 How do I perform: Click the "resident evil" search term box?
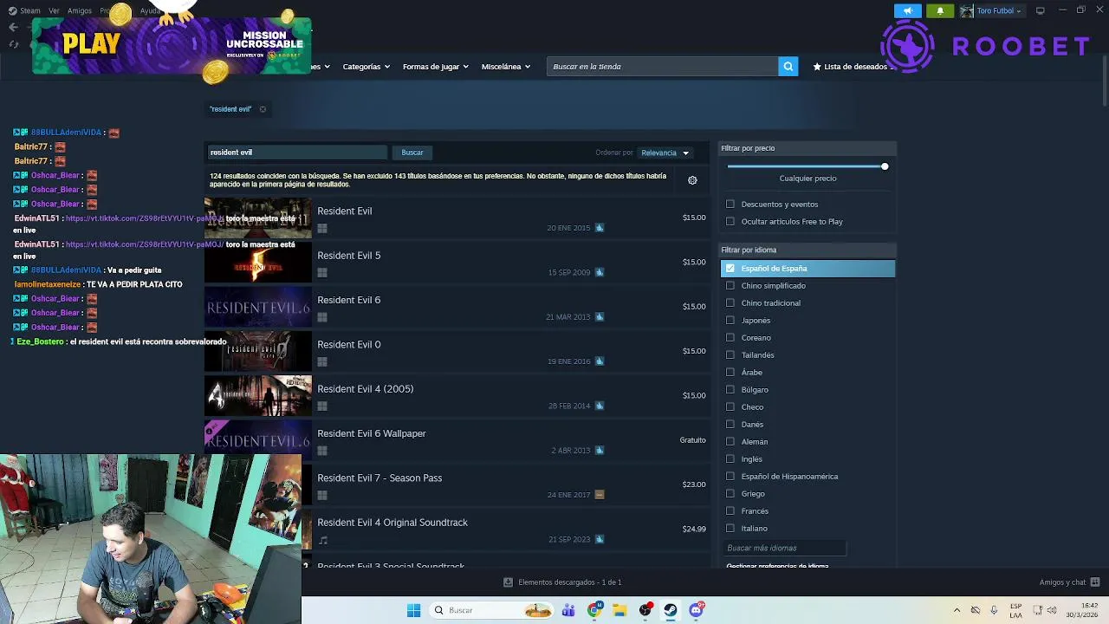297,153
